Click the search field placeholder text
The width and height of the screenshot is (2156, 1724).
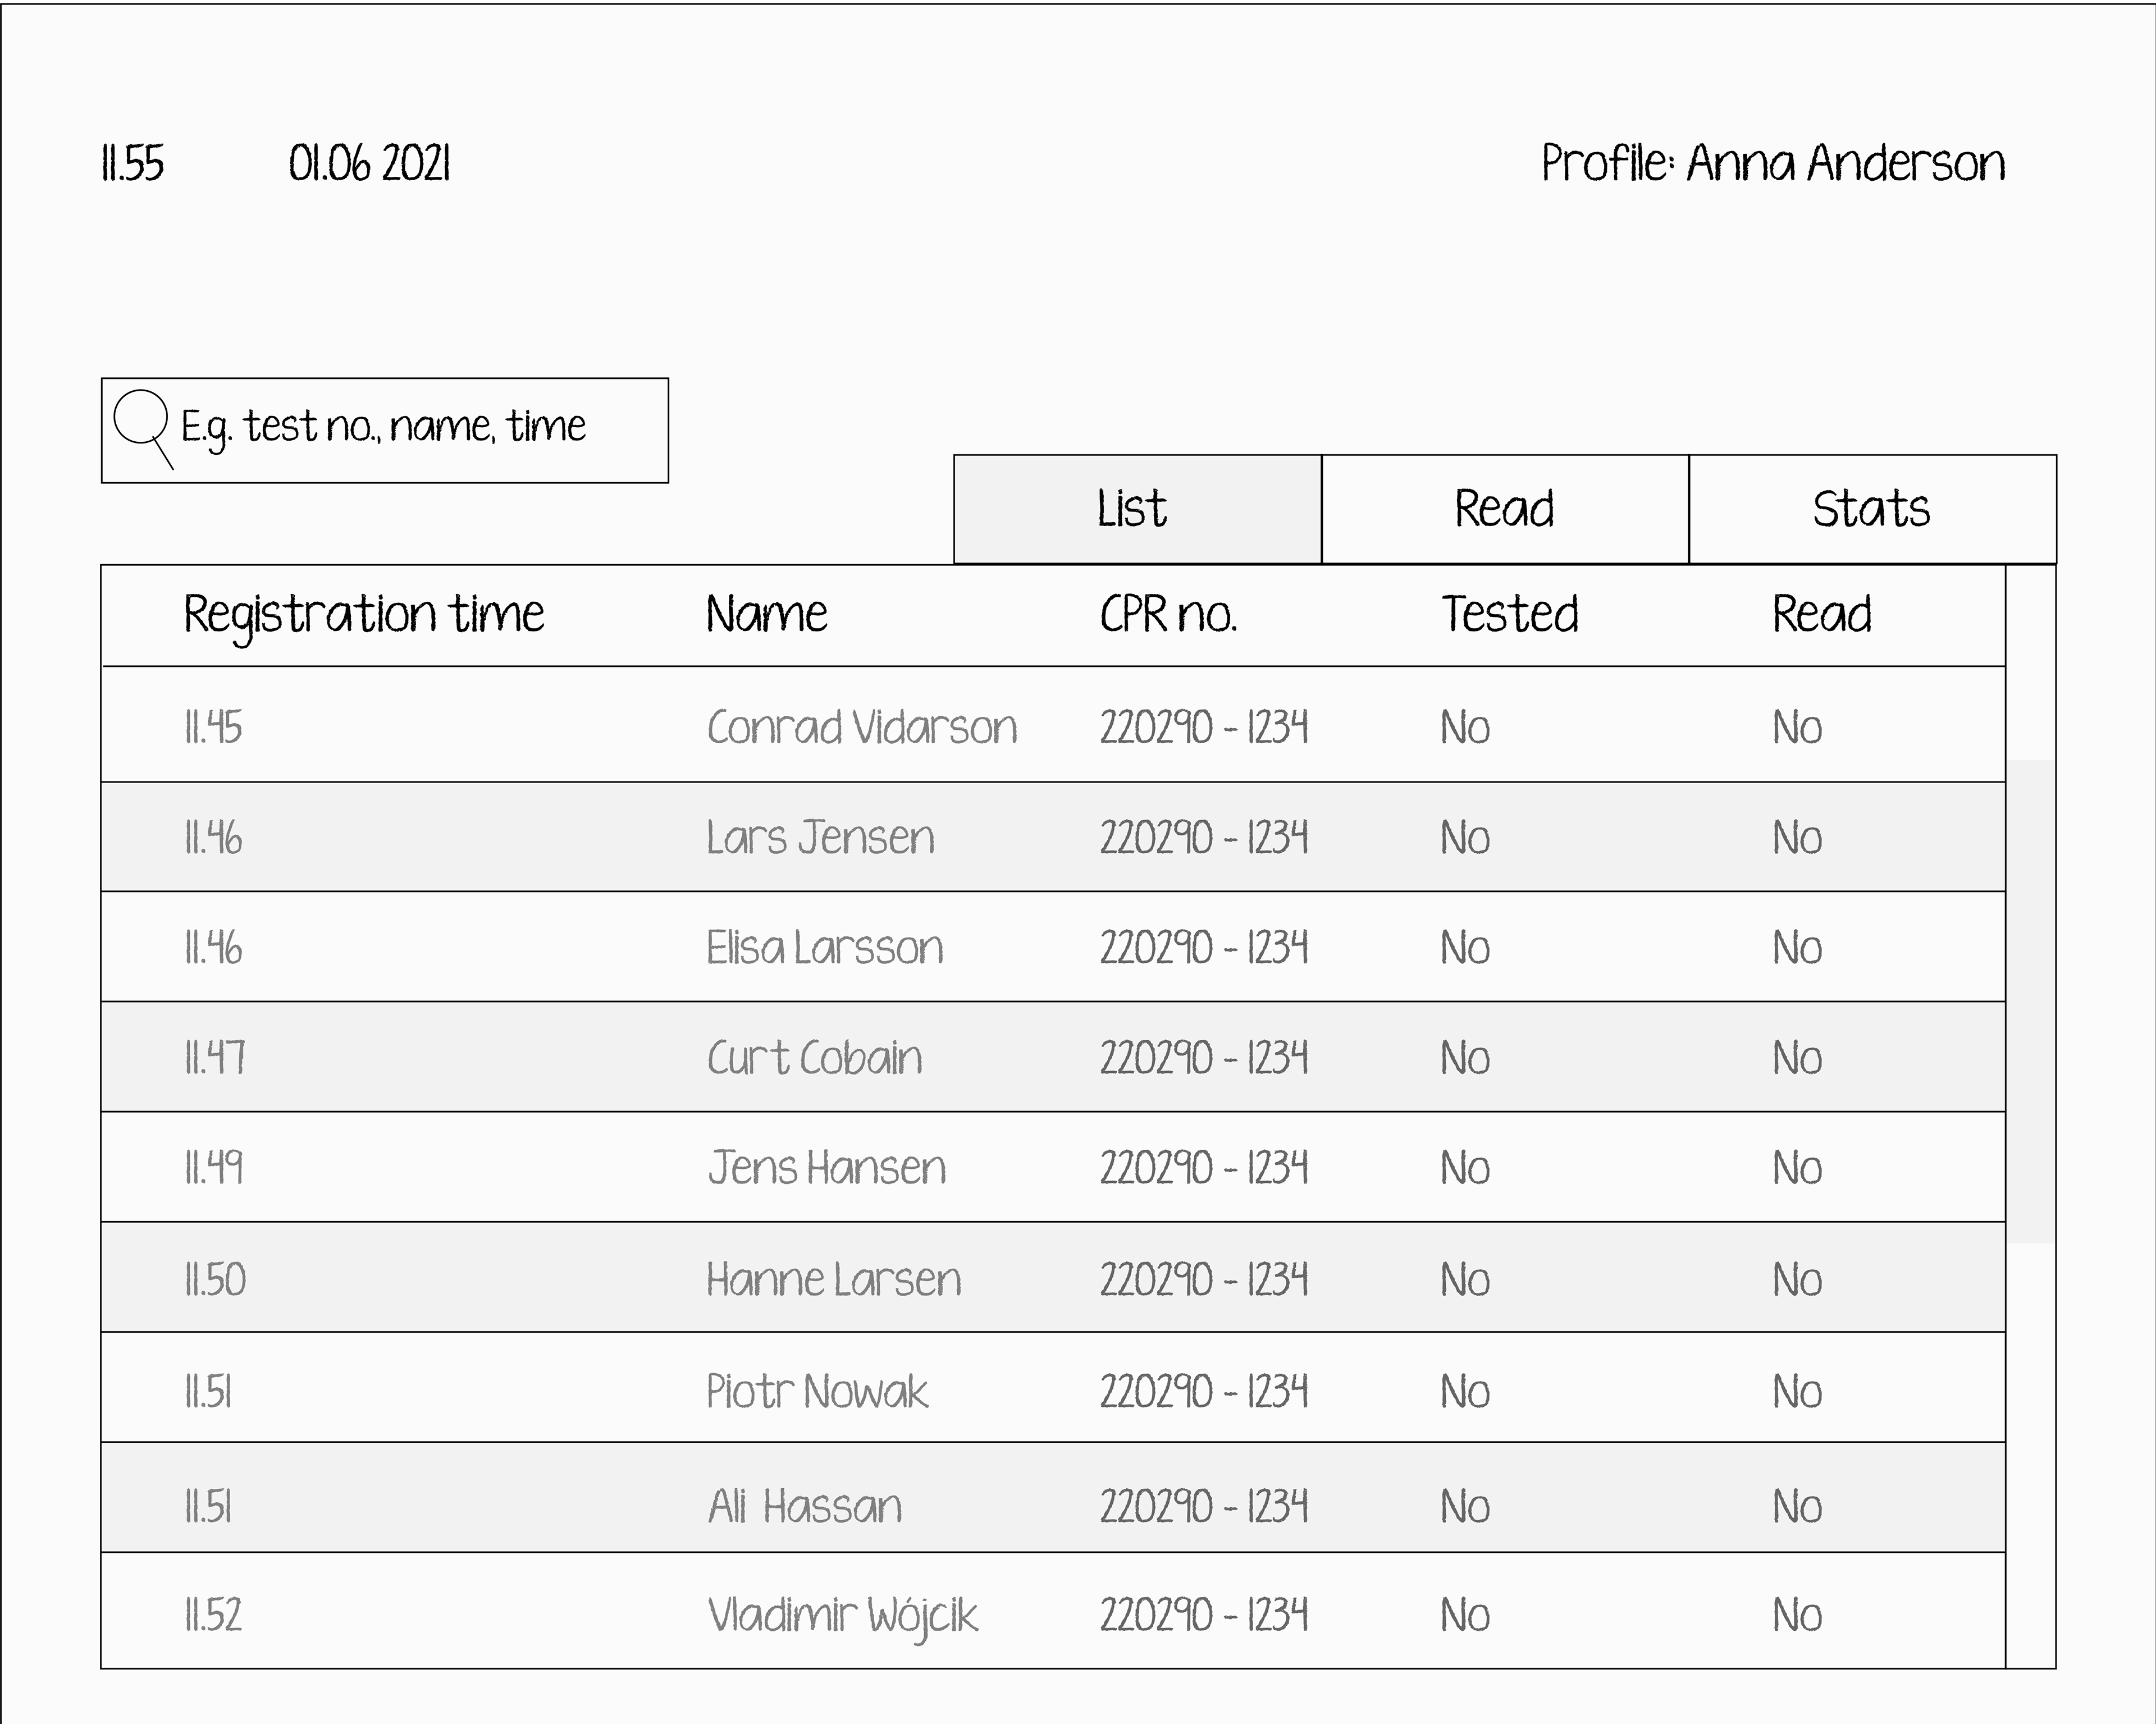pos(383,428)
